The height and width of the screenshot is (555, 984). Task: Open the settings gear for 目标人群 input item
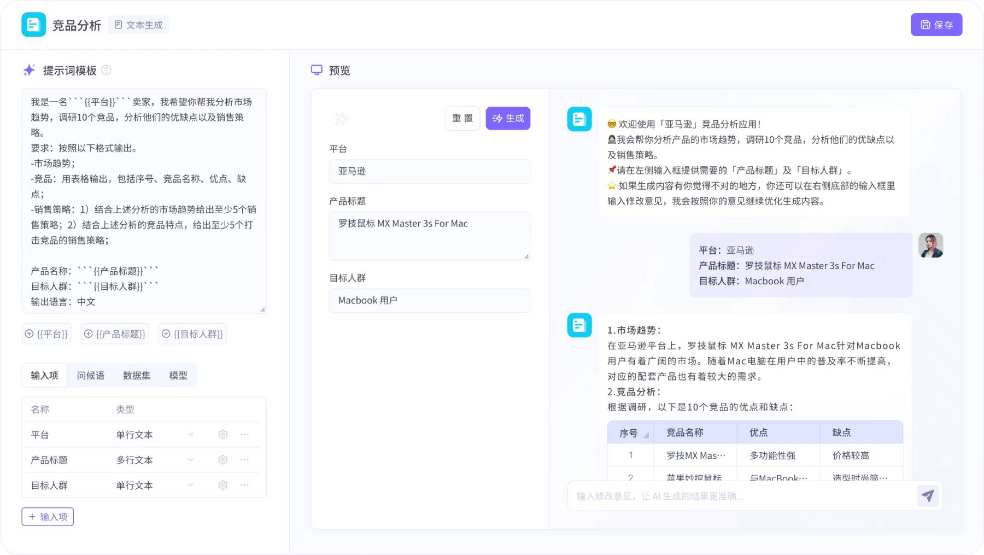222,485
